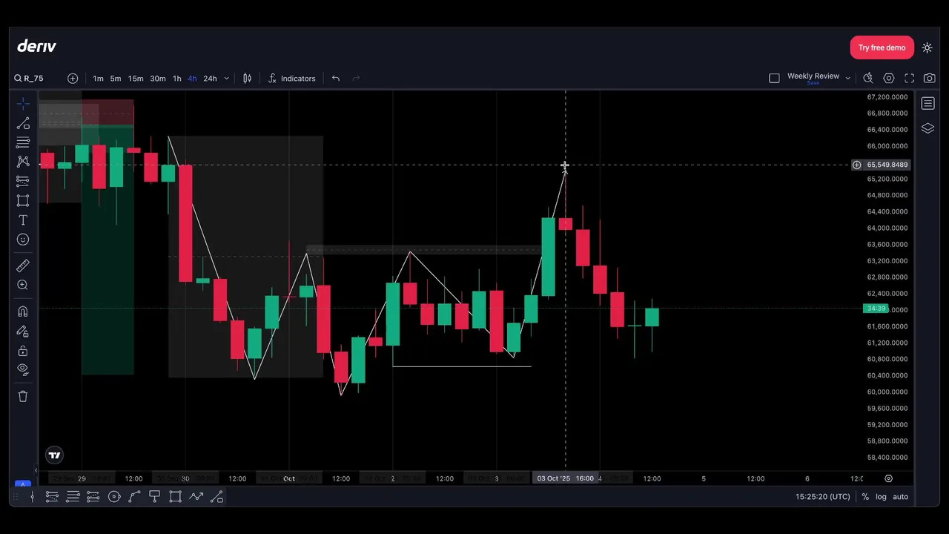Image resolution: width=949 pixels, height=534 pixels.
Task: Switch to the 1h timeframe
Action: [176, 79]
